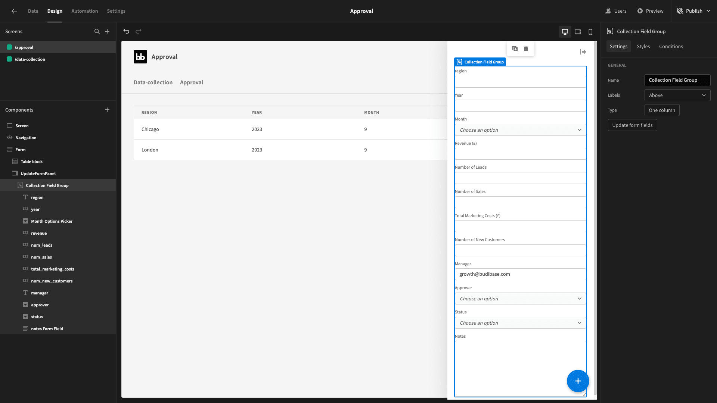Select the Month Options Picker component
Viewport: 717px width, 403px height.
coord(58,221)
